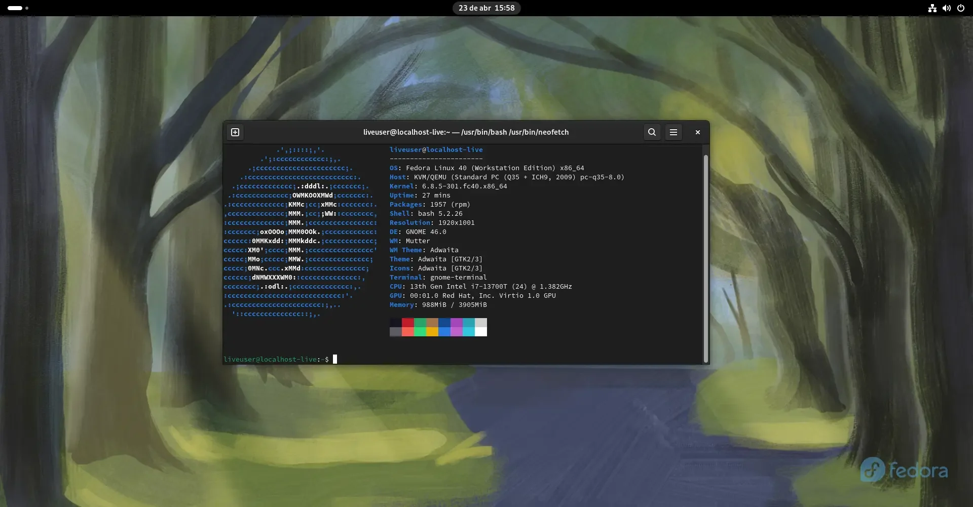The image size is (973, 507).
Task: Click the Terminal gnome-terminal line
Action: click(438, 278)
